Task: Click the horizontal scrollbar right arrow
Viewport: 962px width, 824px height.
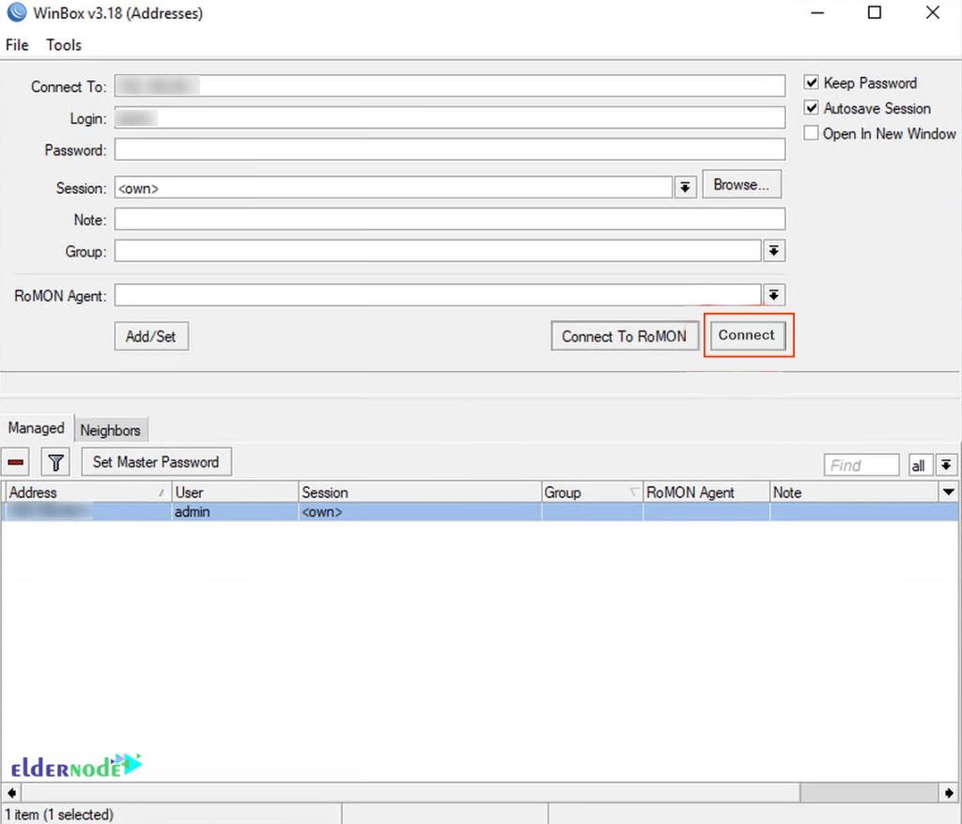Action: click(x=949, y=793)
